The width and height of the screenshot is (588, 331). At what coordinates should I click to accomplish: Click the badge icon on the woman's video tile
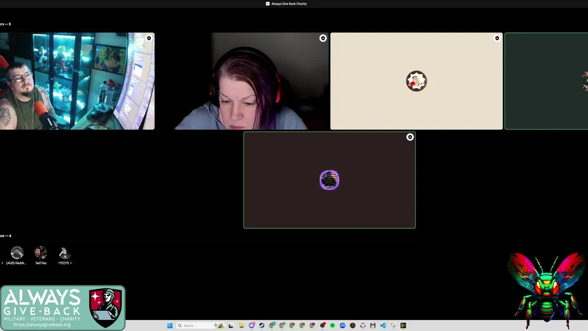(323, 39)
